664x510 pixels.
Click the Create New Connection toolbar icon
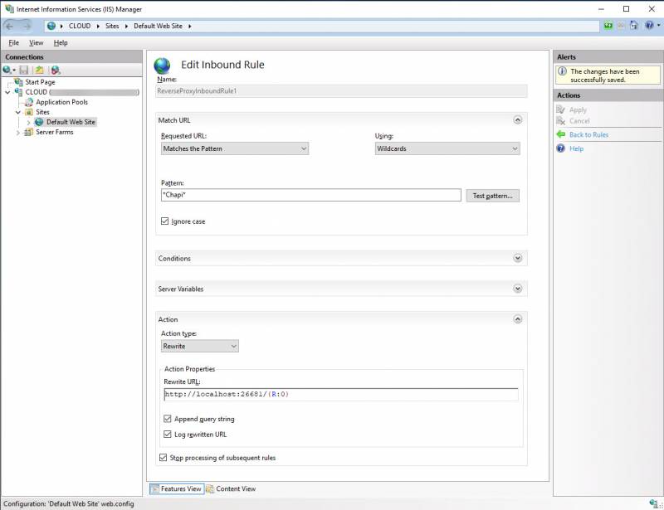[x=9, y=70]
